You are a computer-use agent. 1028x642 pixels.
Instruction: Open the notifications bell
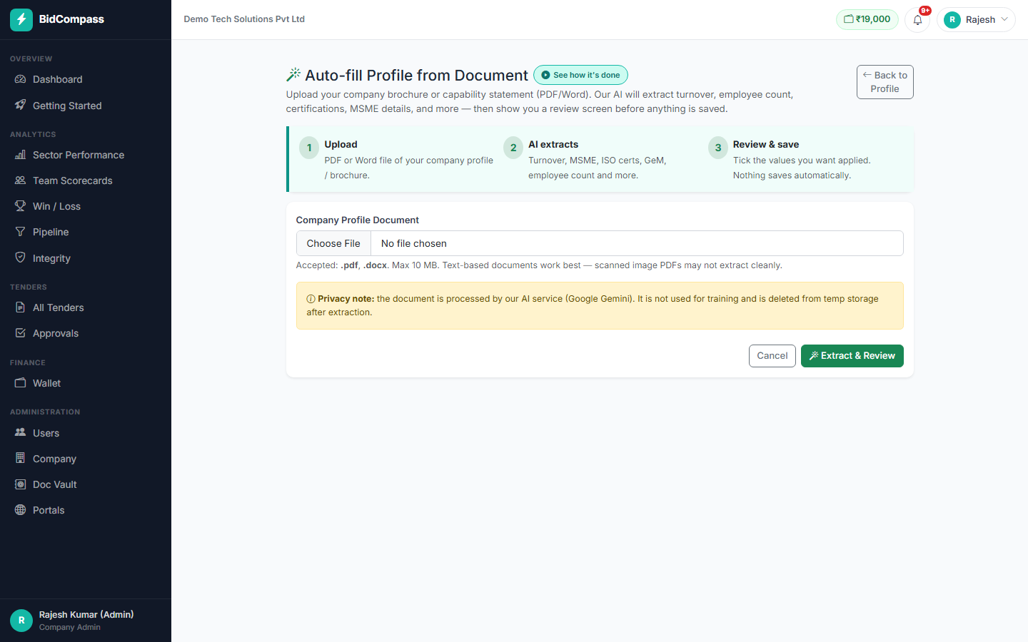pos(917,20)
